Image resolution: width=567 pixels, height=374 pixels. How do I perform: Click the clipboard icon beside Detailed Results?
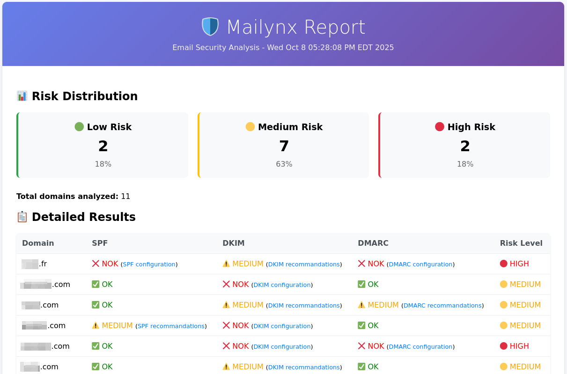22,217
